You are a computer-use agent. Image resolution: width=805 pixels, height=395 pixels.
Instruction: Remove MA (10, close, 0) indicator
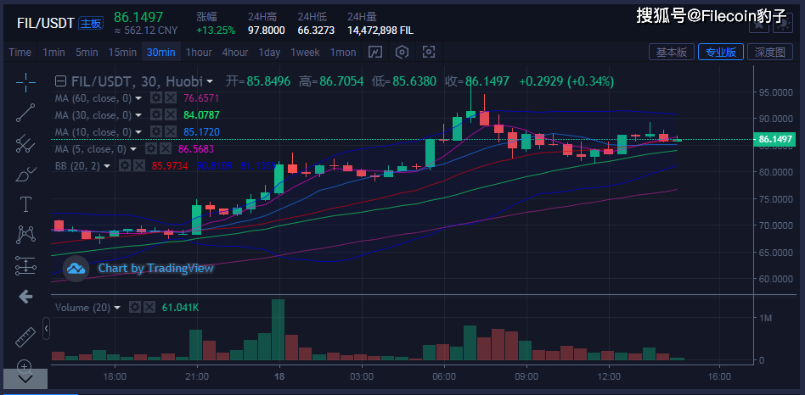pos(171,131)
